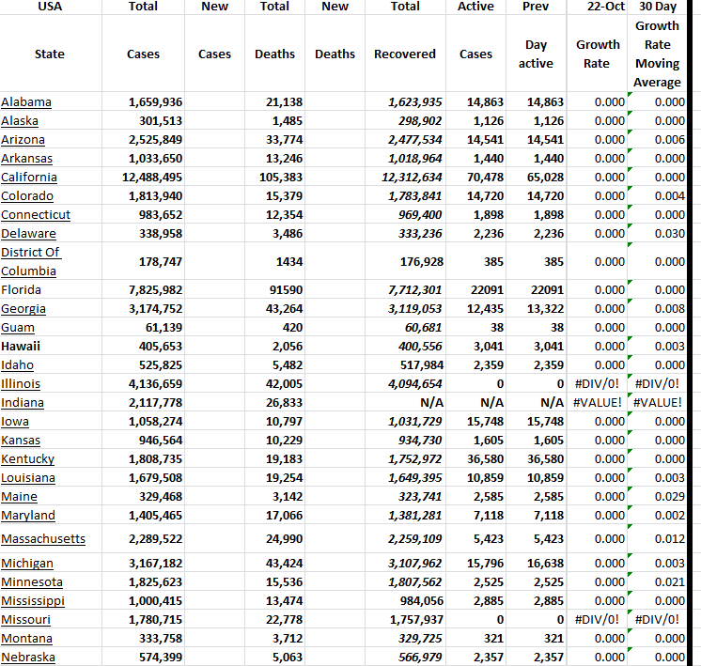Open the Arkansas link
The image size is (701, 666).
pyautogui.click(x=27, y=159)
